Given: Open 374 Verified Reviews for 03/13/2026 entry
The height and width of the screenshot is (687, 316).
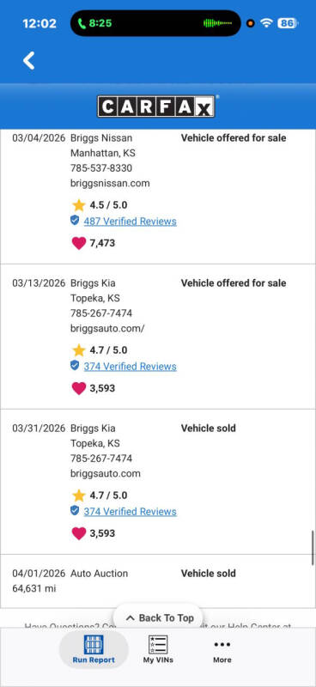Looking at the screenshot, I should (131, 367).
